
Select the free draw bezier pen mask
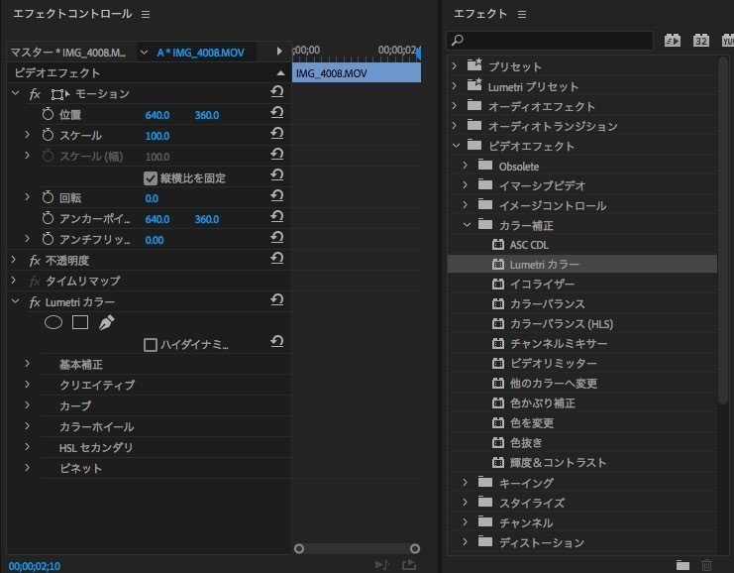106,322
